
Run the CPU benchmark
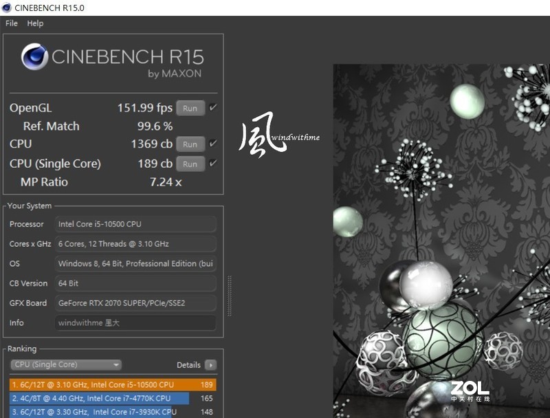(x=190, y=144)
